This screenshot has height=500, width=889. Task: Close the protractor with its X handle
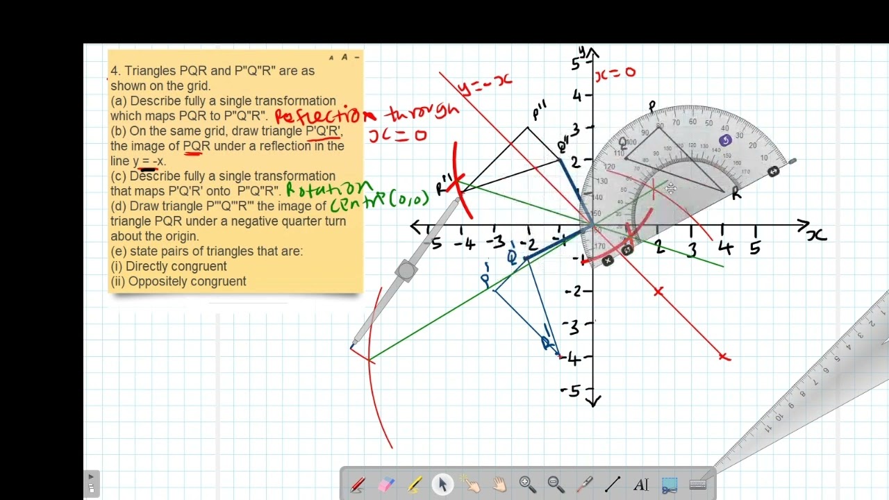tap(608, 261)
